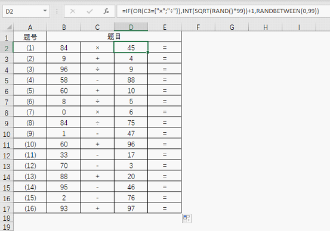Screen dimensions: 330x231
Task: Click the Select All corner triangle
Action: [9, 27]
